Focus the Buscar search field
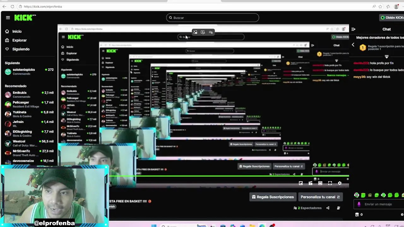Viewport: 404px width, 227px height. (212, 18)
